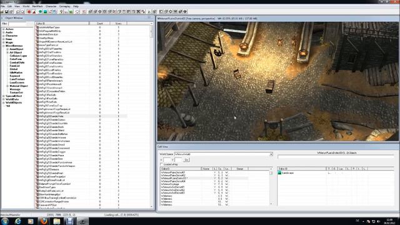Click the Save plugin floppy icon
This screenshot has height=225, width=400.
pos(7,12)
